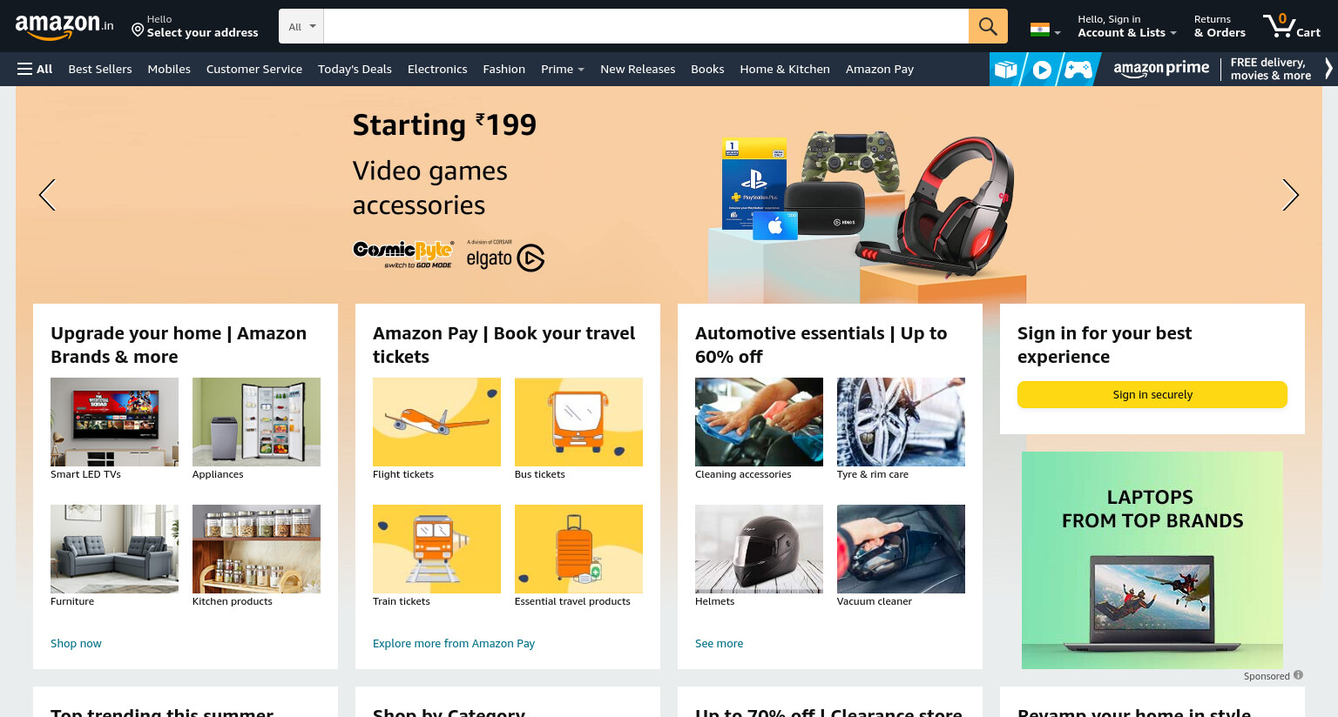This screenshot has height=717, width=1338.
Task: Open the India flag language dropdown
Action: click(1045, 30)
